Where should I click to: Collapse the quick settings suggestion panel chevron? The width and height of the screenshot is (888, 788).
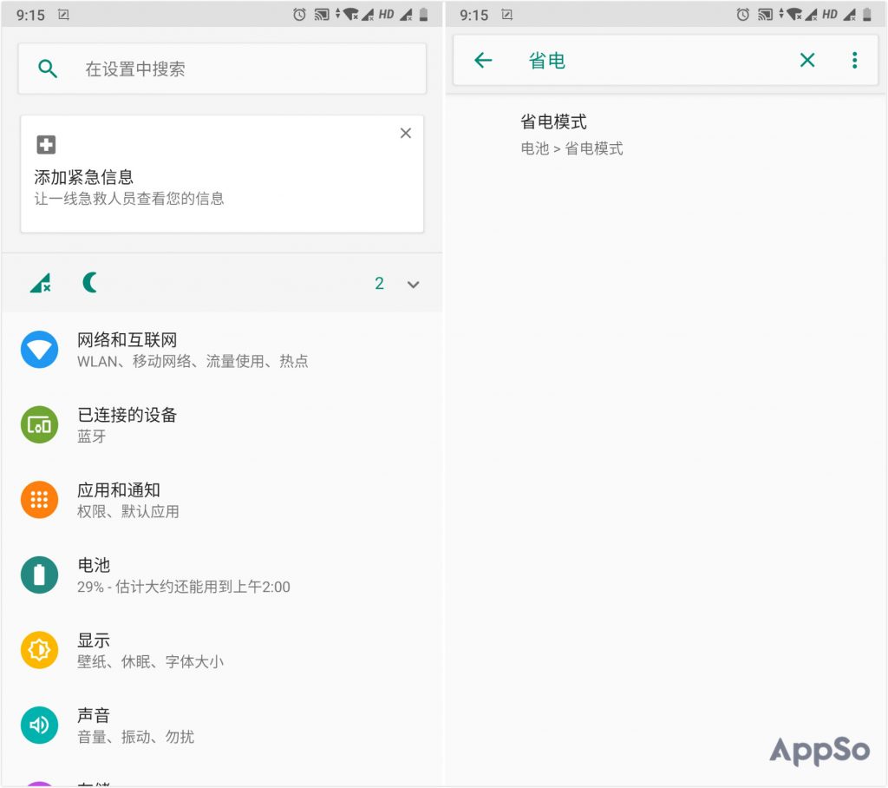tap(414, 284)
